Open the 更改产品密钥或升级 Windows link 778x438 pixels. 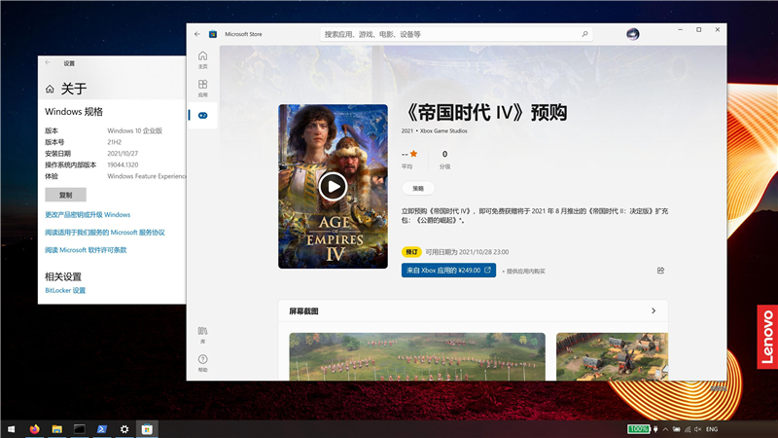88,214
